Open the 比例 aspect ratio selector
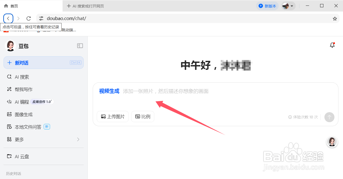343x179 pixels. coord(142,116)
